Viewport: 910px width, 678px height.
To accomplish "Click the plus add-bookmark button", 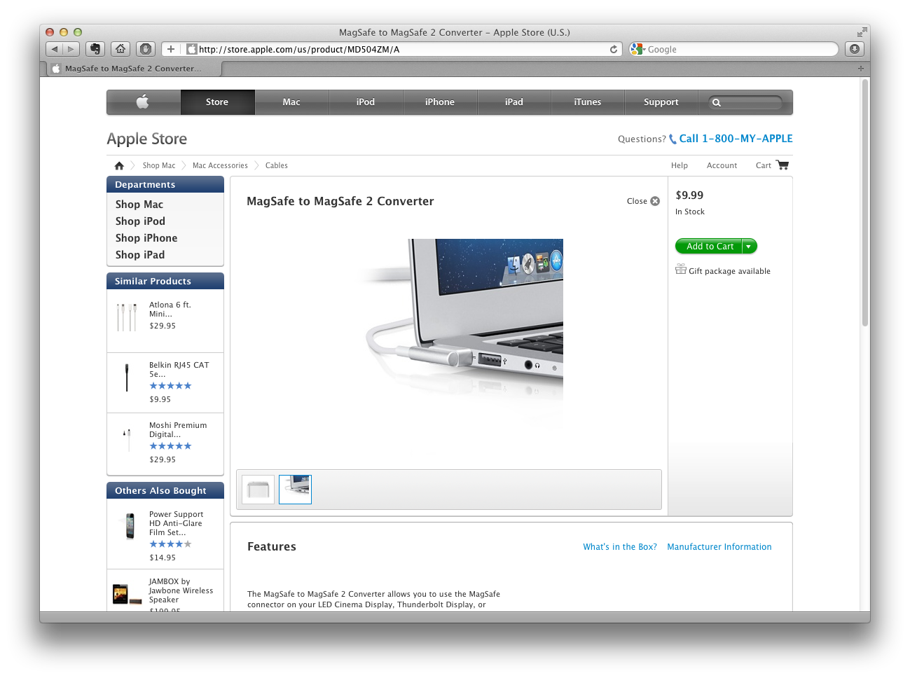I will [171, 49].
